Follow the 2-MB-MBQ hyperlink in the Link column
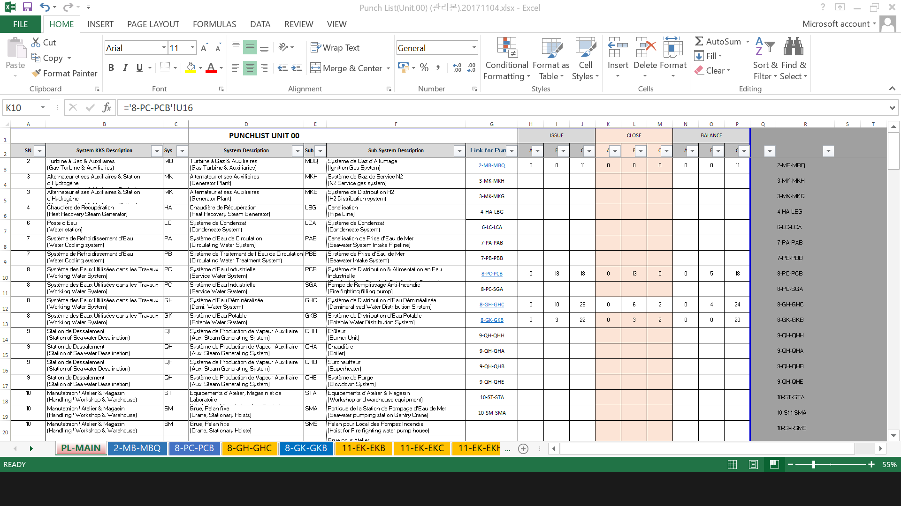The height and width of the screenshot is (506, 901). (491, 165)
